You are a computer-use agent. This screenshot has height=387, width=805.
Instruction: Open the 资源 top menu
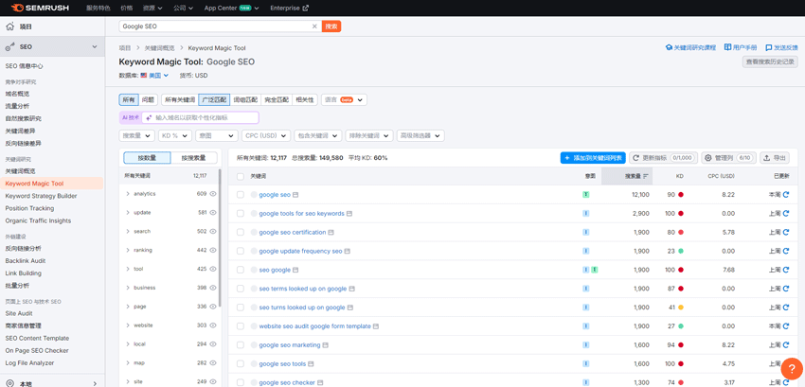152,8
